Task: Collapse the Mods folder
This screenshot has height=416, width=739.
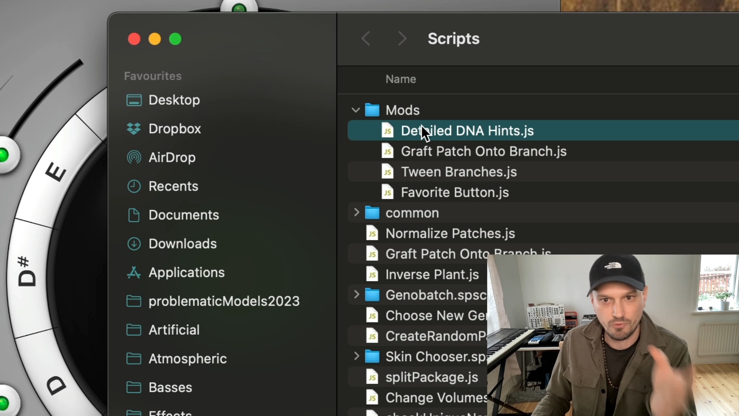Action: pyautogui.click(x=356, y=110)
